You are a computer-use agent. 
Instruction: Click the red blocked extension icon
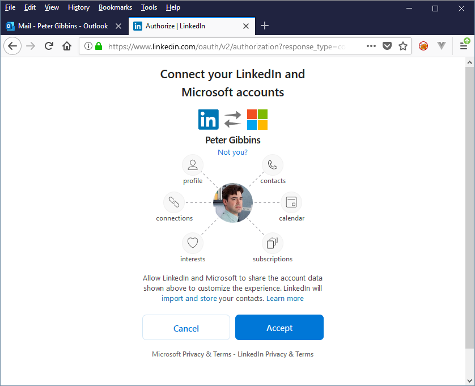point(423,46)
